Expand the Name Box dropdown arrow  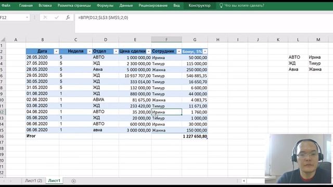tap(27, 18)
